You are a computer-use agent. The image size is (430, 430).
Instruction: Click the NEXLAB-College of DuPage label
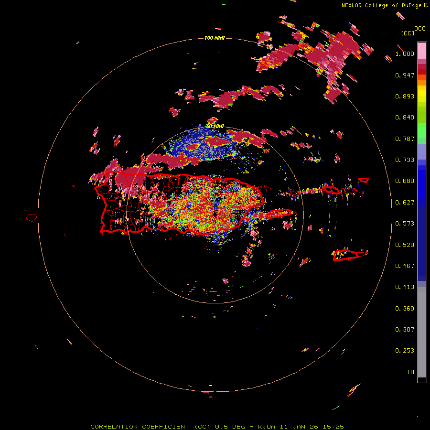point(381,5)
